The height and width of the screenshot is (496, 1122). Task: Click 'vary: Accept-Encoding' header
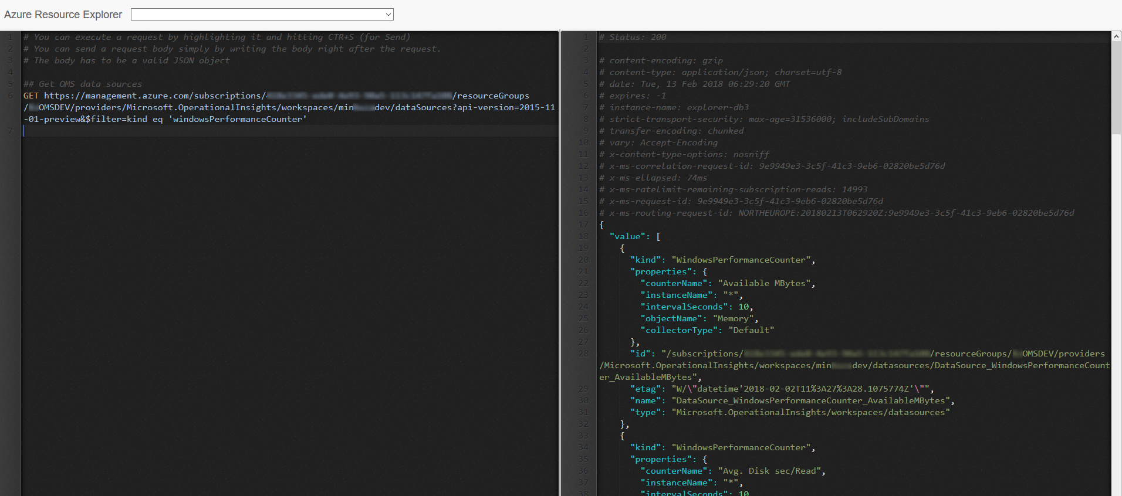click(x=658, y=142)
